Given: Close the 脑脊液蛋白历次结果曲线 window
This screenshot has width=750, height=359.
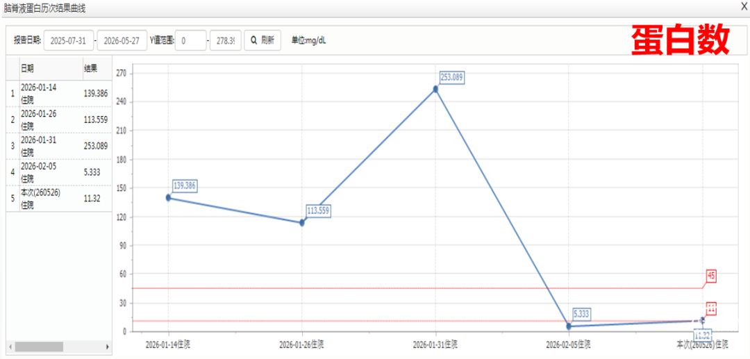Looking at the screenshot, I should click(x=744, y=6).
